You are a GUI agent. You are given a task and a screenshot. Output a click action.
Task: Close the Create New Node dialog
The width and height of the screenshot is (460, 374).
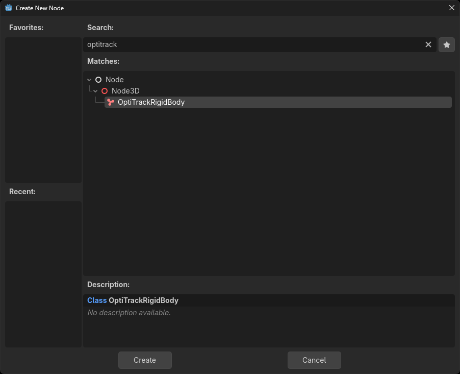tap(451, 8)
